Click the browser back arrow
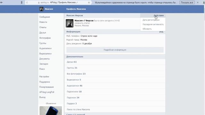 pos(2,3)
